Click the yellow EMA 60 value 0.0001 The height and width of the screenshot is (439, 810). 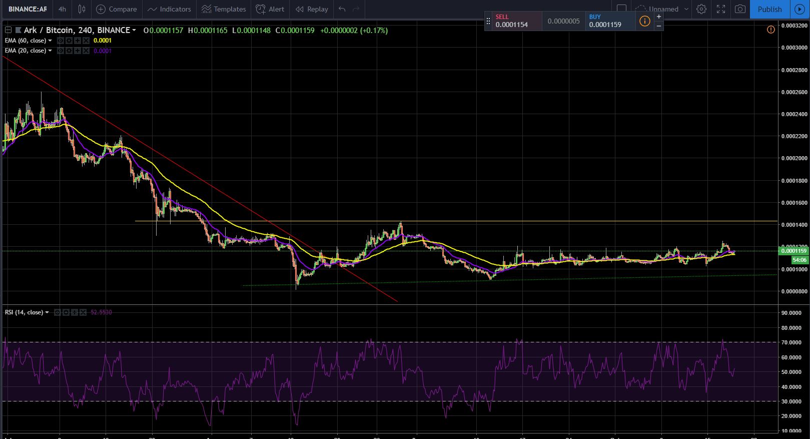pos(103,41)
